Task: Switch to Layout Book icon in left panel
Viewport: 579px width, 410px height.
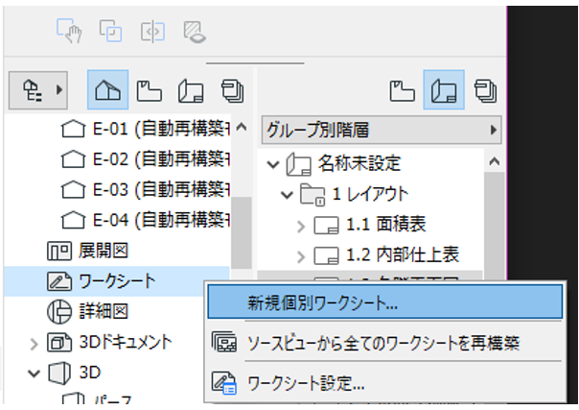Action: (191, 91)
